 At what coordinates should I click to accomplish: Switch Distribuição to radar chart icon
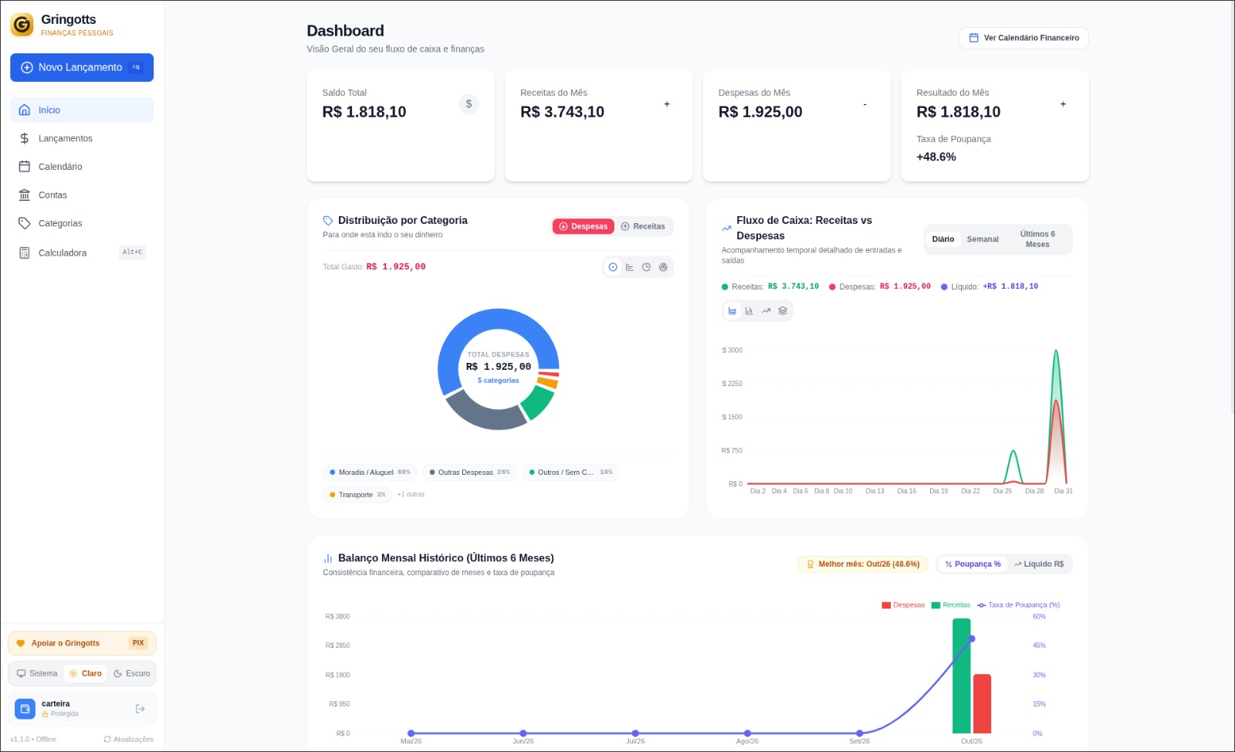click(x=663, y=267)
